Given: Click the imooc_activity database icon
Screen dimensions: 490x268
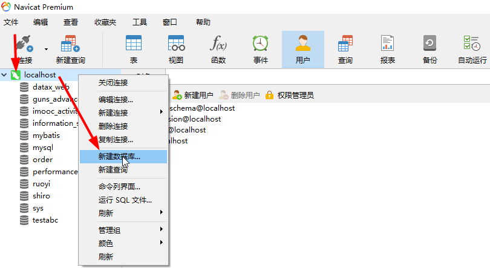Looking at the screenshot, I should click(24, 111).
